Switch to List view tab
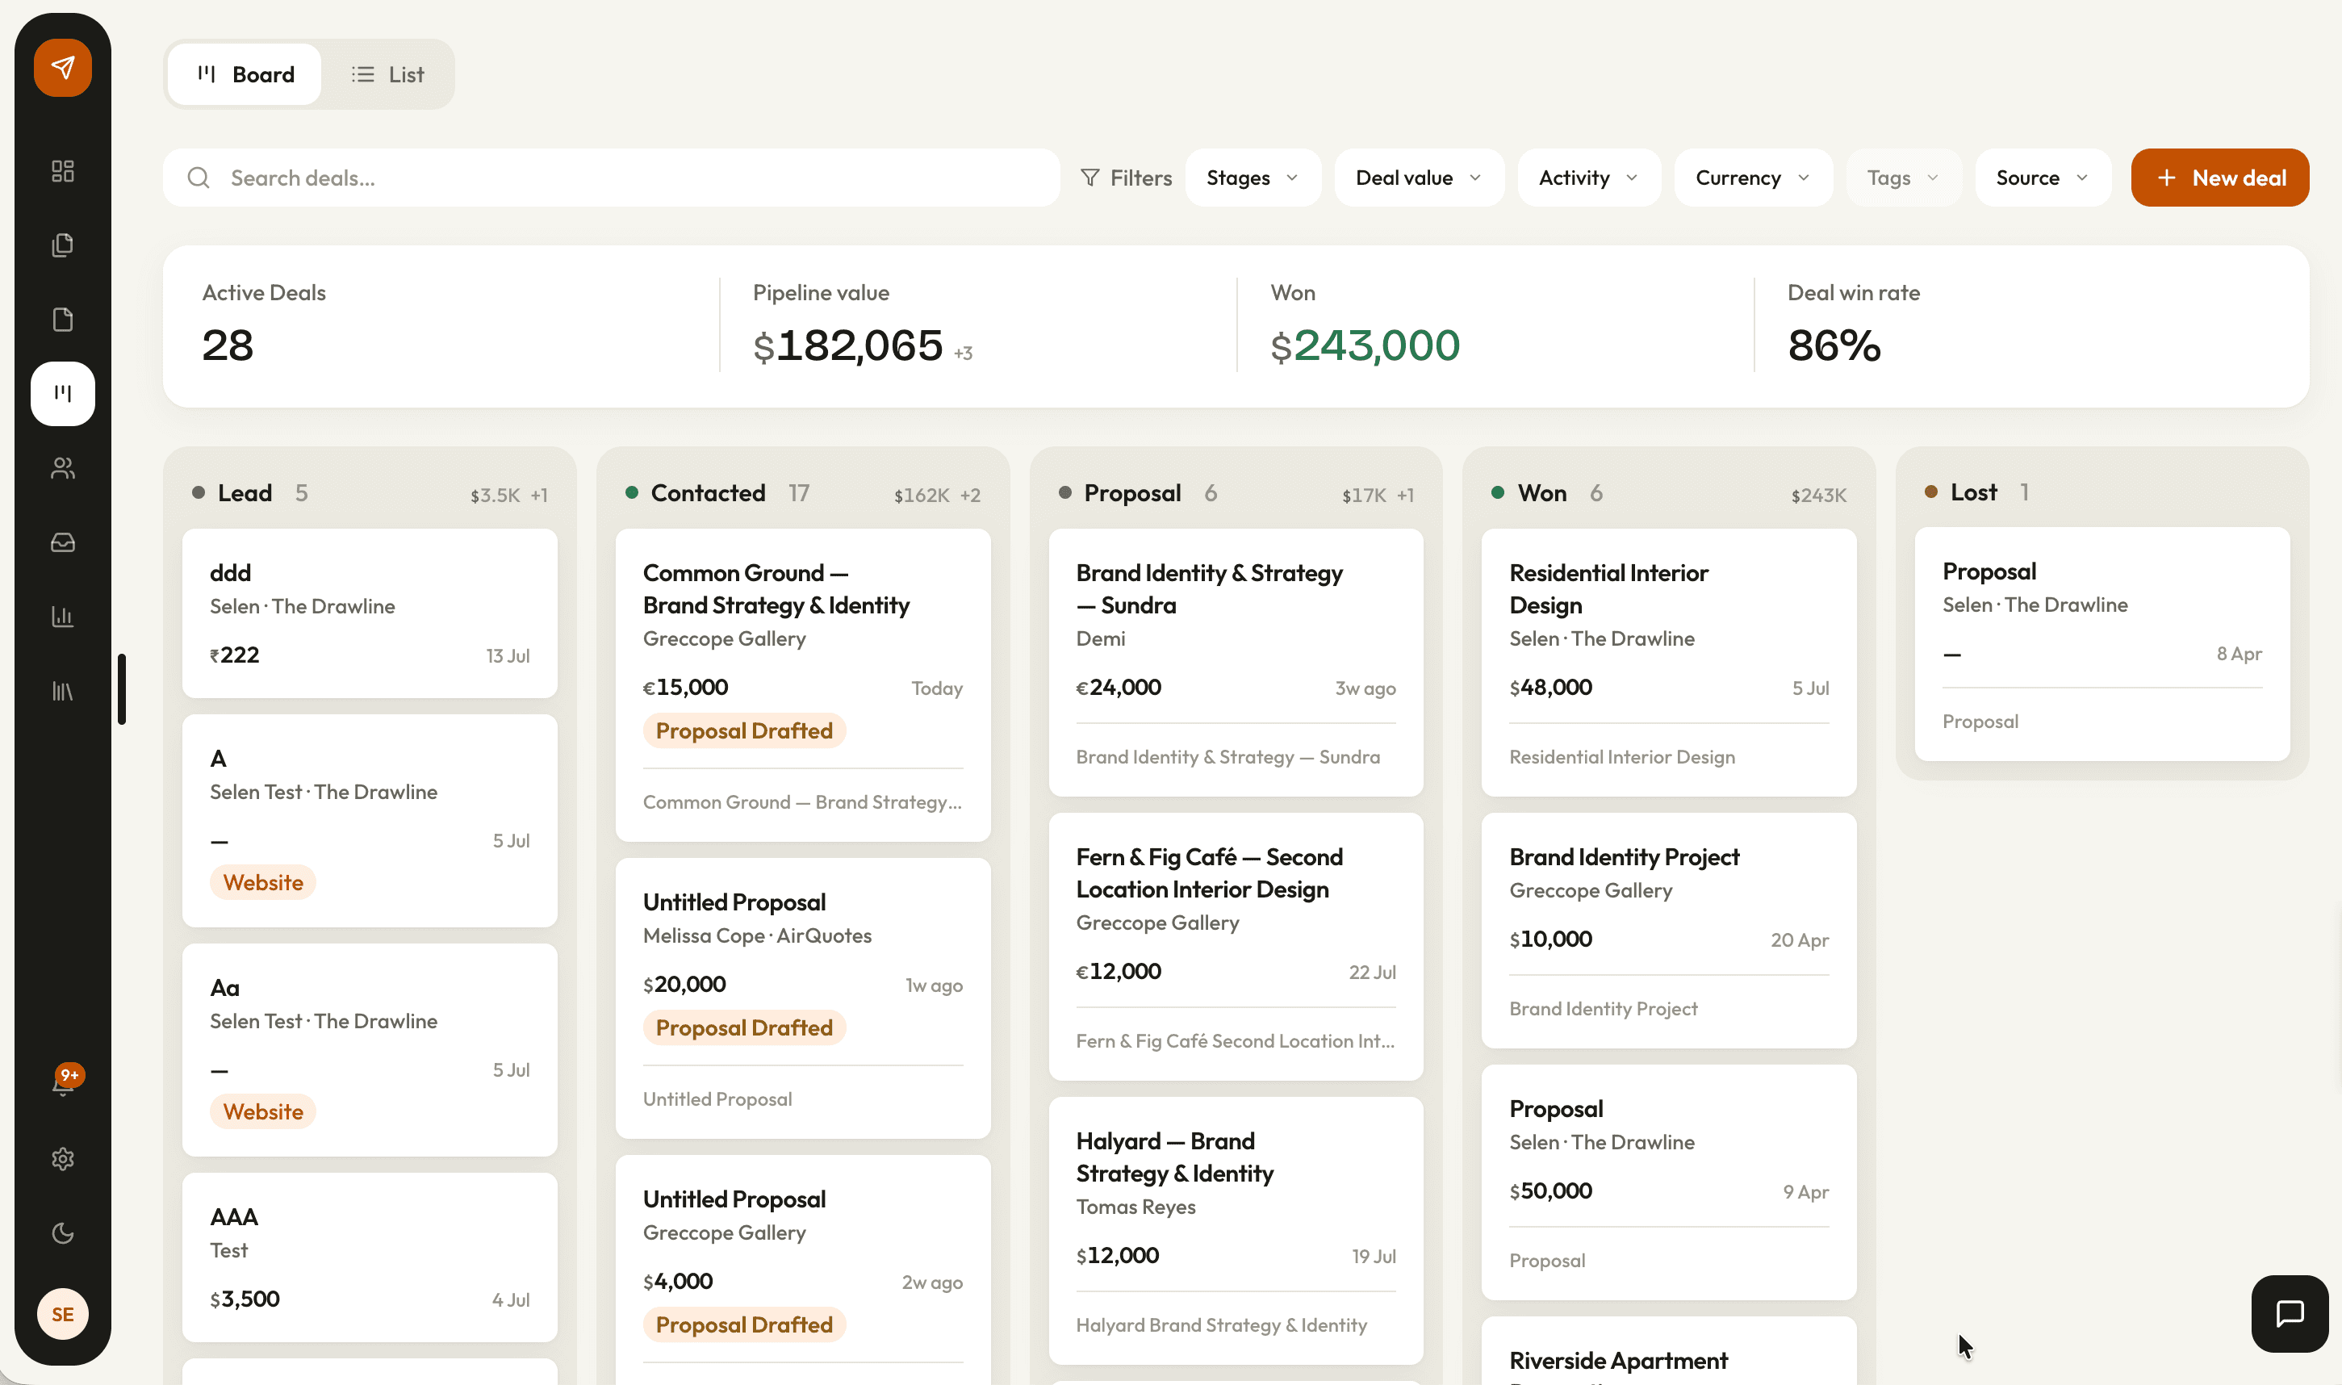 coord(387,73)
